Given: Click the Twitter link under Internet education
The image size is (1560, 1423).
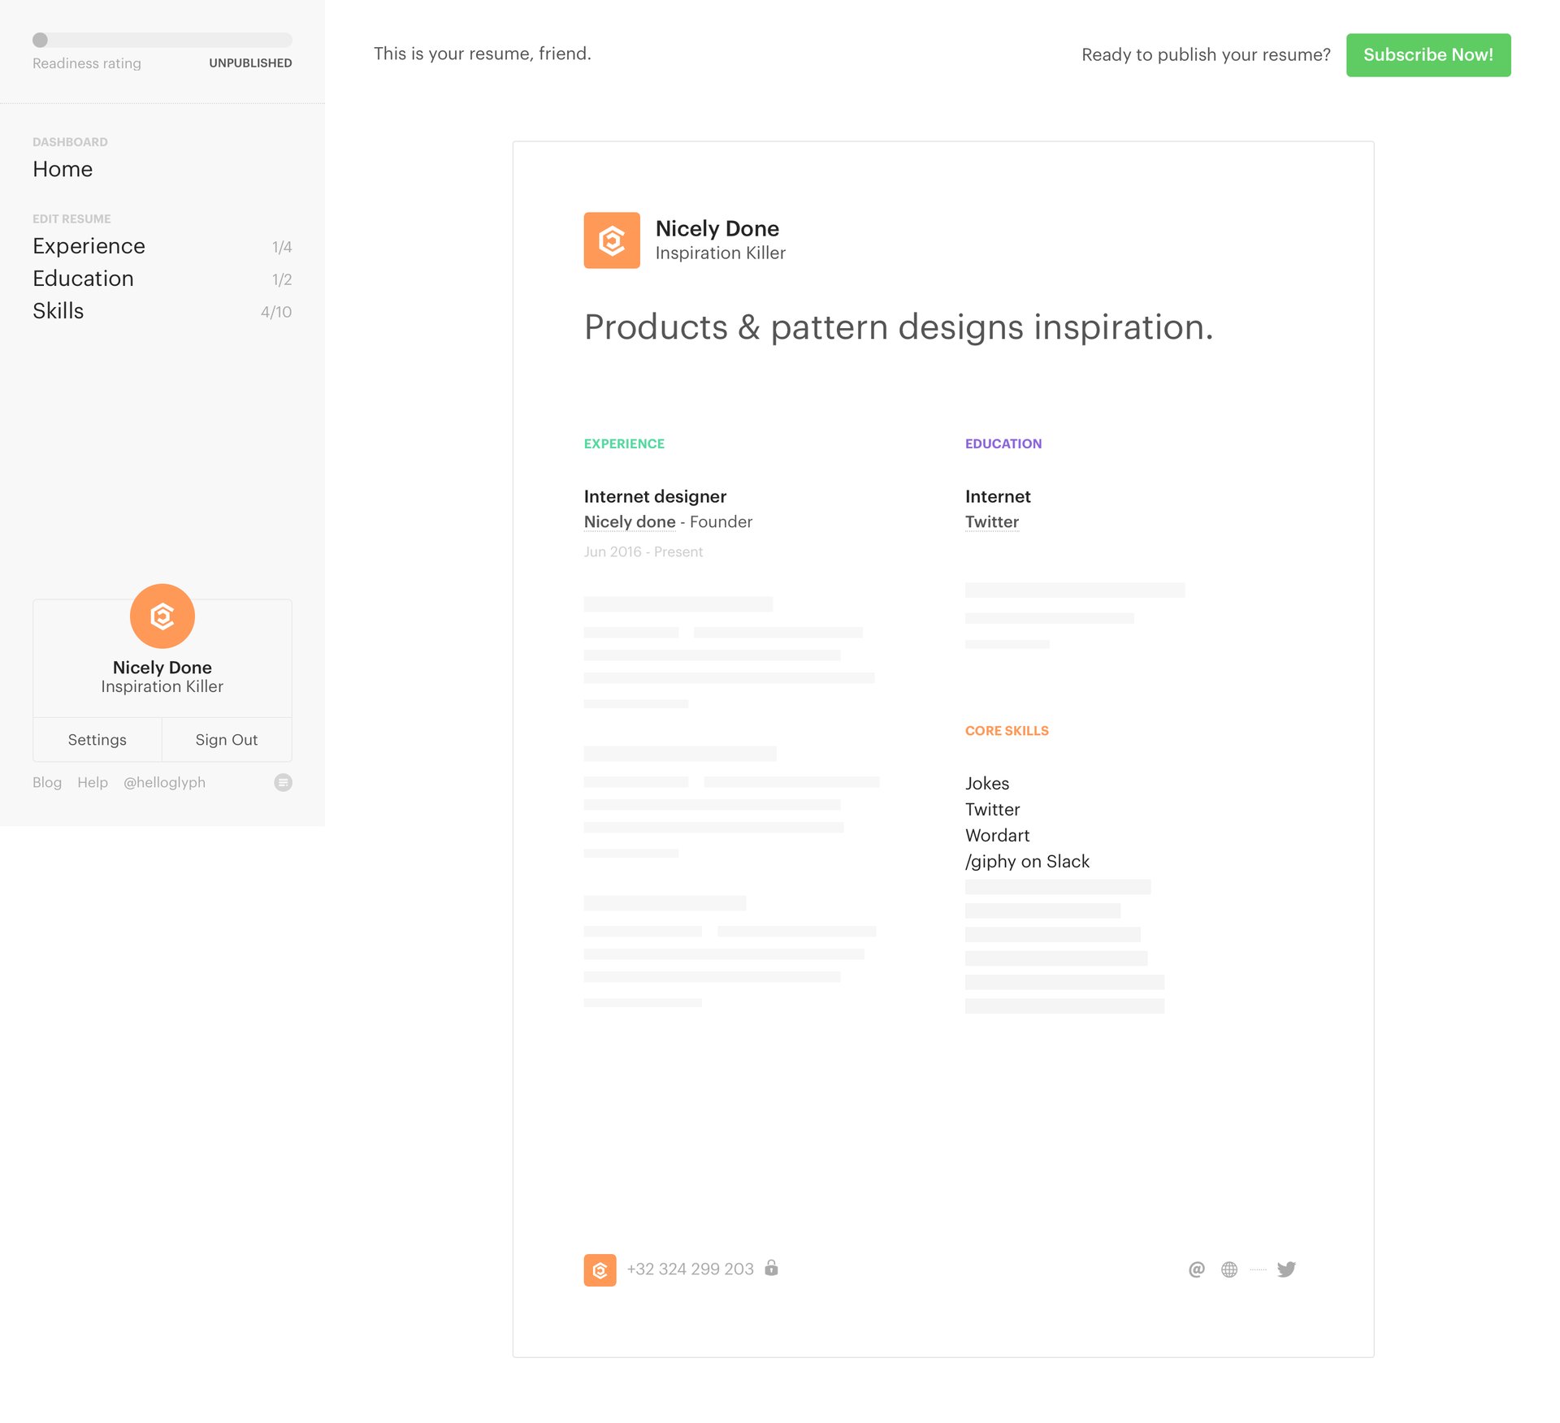Looking at the screenshot, I should click(991, 521).
